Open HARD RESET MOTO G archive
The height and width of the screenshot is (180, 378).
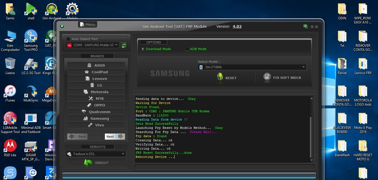click(363, 150)
